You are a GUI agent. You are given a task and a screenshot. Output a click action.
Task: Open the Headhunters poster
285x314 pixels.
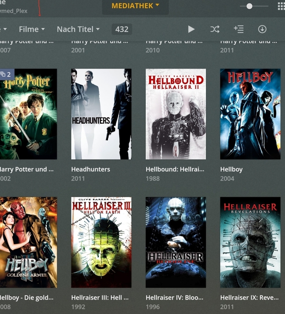(x=101, y=114)
